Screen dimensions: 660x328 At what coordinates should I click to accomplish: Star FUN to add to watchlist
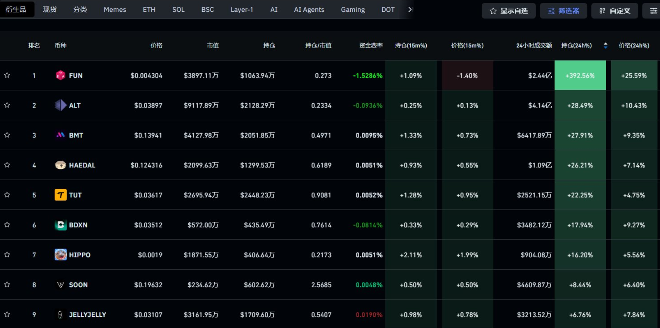[7, 75]
